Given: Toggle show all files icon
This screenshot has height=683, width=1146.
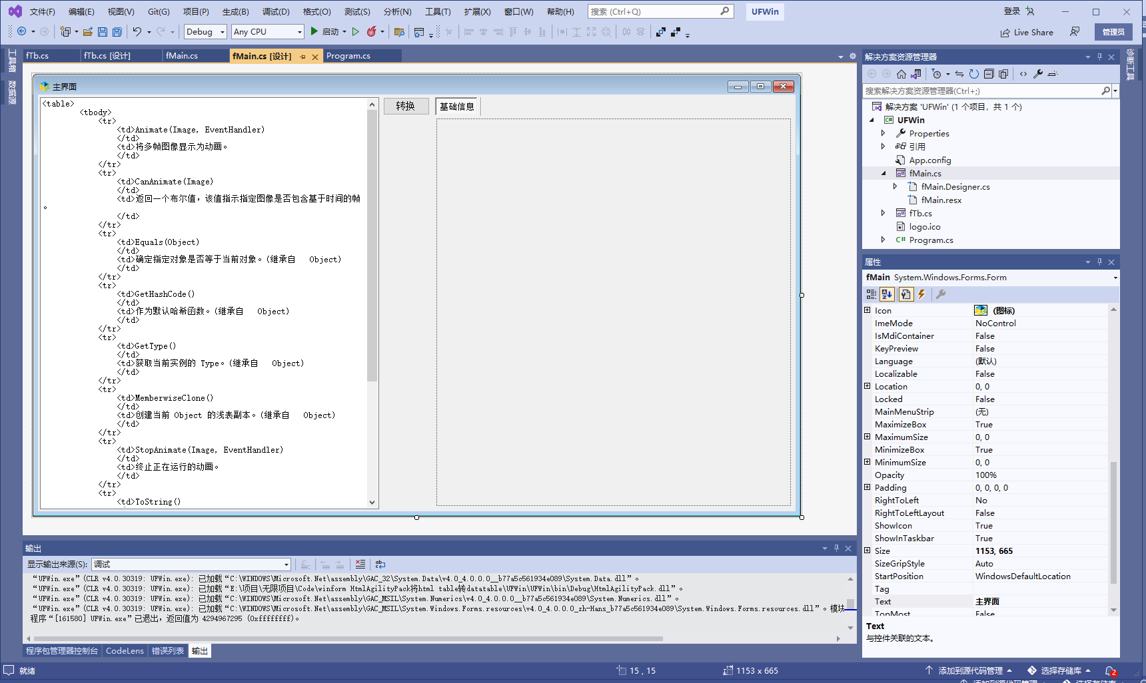Looking at the screenshot, I should pos(1003,74).
